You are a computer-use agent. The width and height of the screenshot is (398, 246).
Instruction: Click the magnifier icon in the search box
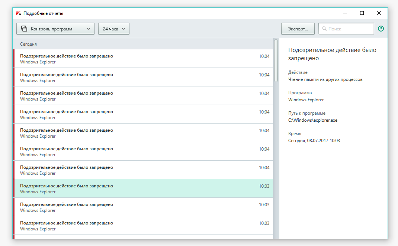click(324, 29)
